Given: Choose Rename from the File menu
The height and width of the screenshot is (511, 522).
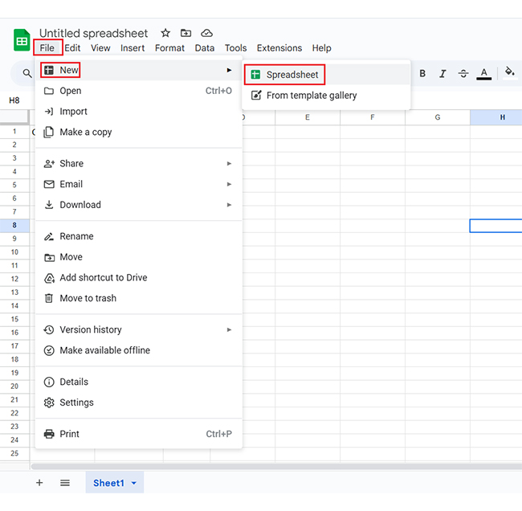Looking at the screenshot, I should [x=138, y=236].
